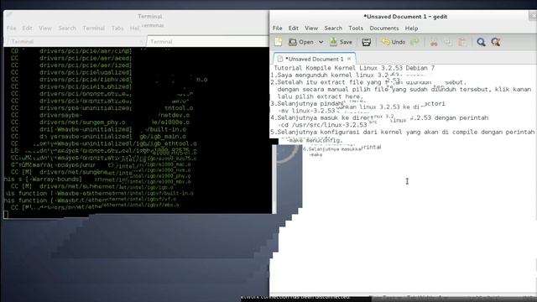
Task: Click the line '-cd /usr/src/linux-3.2.53'
Action: [x=322, y=125]
